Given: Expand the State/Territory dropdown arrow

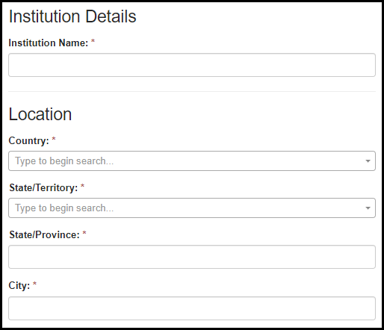Looking at the screenshot, I should pos(368,208).
